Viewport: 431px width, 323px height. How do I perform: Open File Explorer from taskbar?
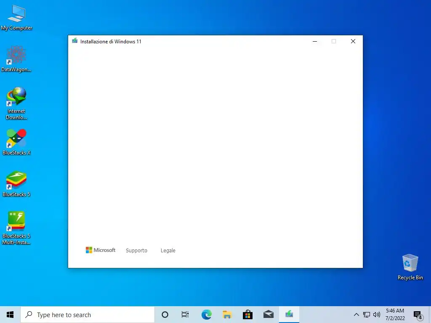pos(227,315)
